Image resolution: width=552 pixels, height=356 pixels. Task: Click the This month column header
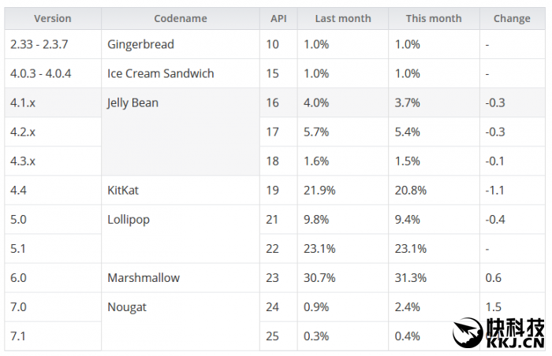(x=433, y=18)
